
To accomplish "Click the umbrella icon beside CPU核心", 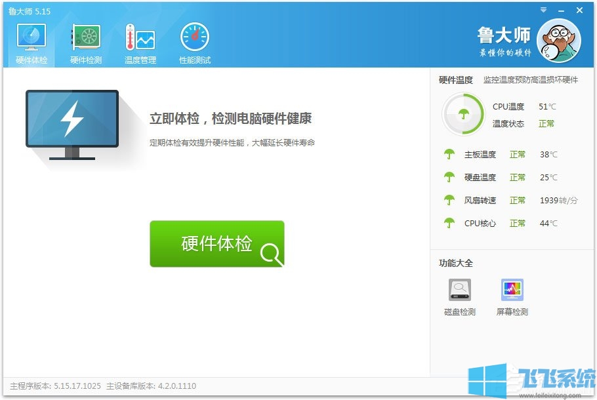I will click(447, 224).
